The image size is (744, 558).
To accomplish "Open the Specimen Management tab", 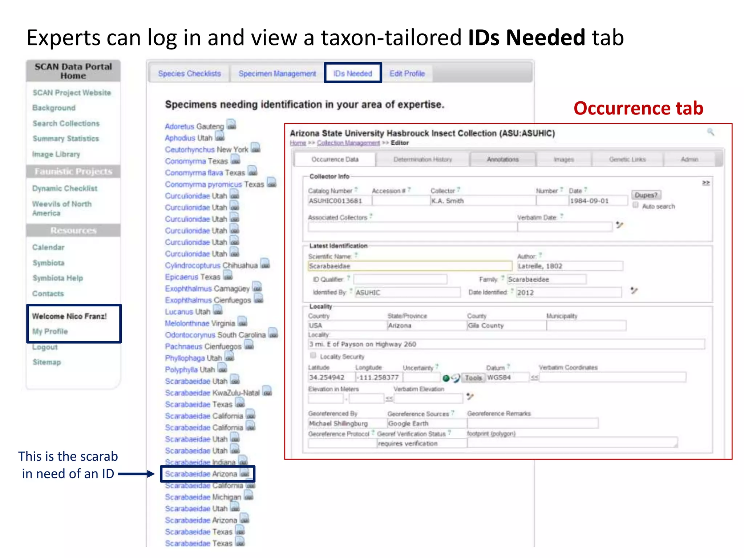I will click(277, 73).
